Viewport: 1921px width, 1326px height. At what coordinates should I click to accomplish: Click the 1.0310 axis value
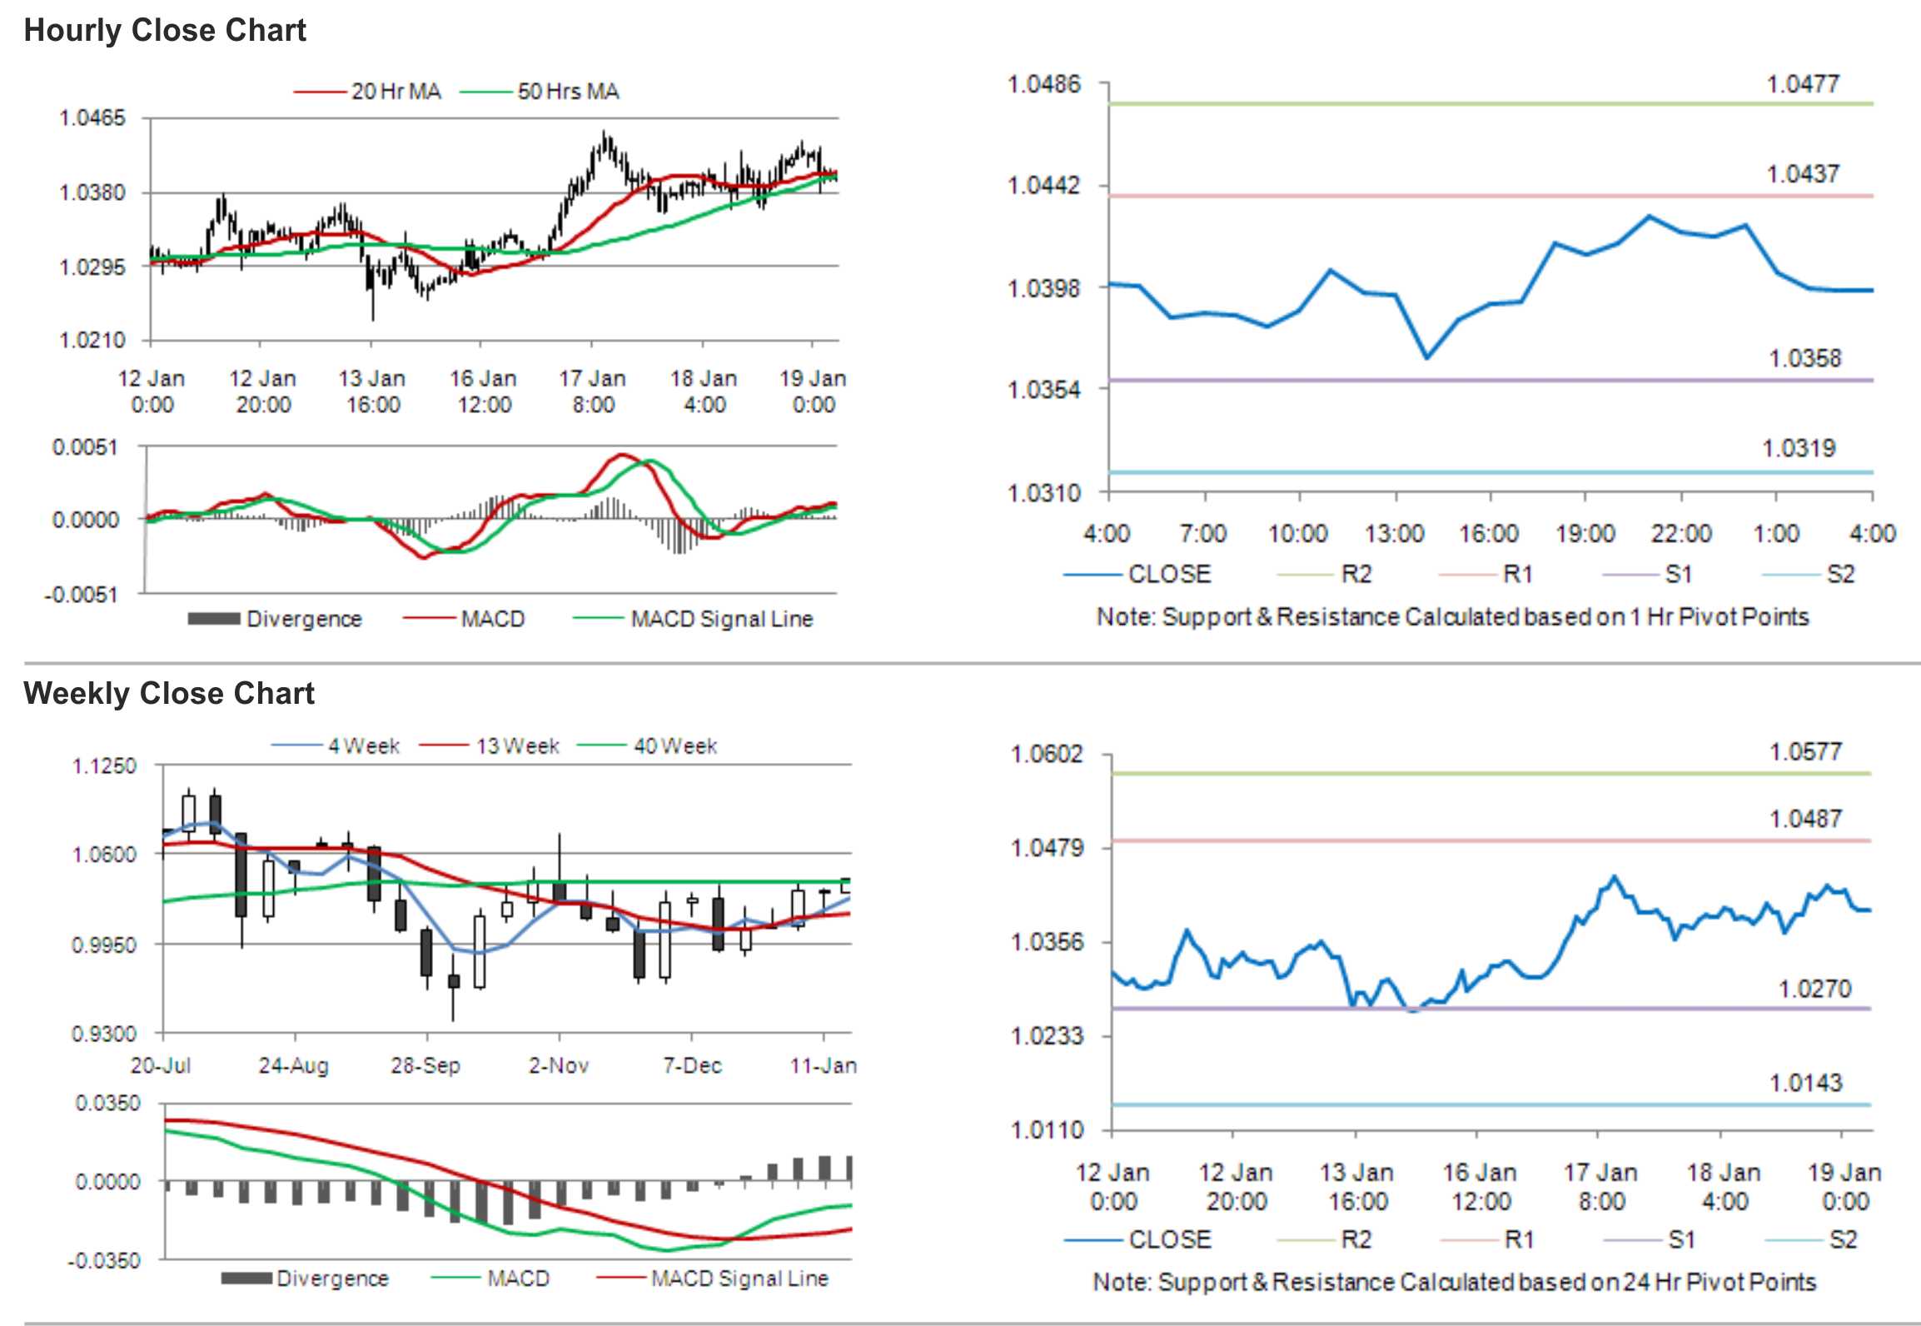[x=1043, y=493]
